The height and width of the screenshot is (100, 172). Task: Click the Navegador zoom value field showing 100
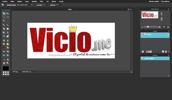click(x=164, y=27)
